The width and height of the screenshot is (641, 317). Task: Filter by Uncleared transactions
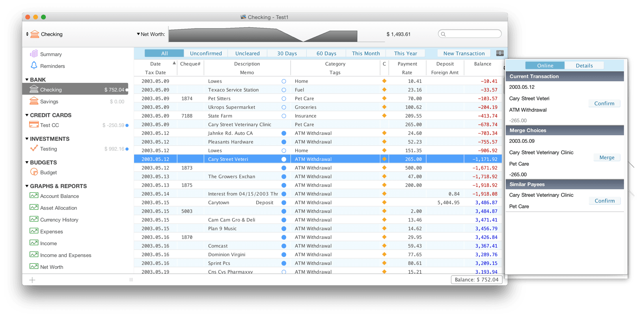tap(248, 53)
